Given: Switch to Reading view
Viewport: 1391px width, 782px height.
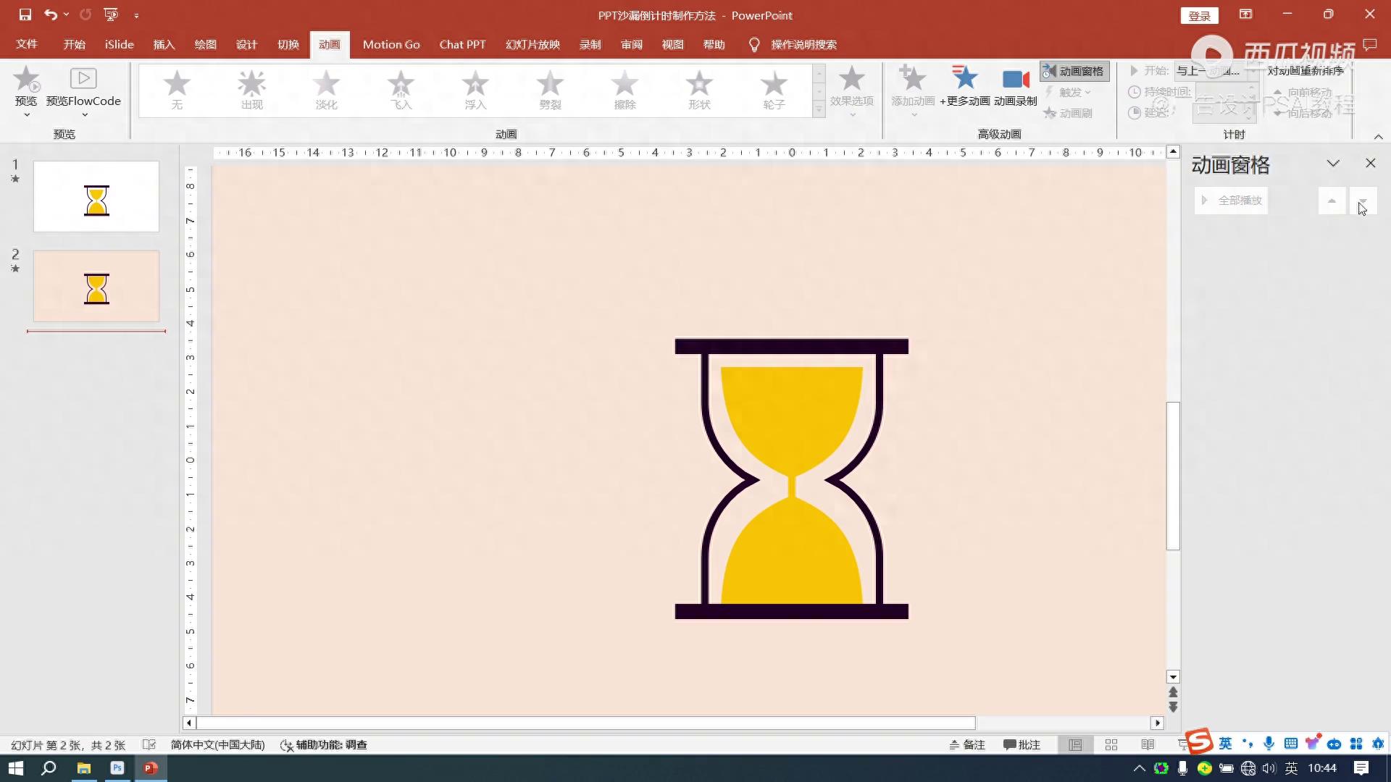Looking at the screenshot, I should pyautogui.click(x=1148, y=744).
